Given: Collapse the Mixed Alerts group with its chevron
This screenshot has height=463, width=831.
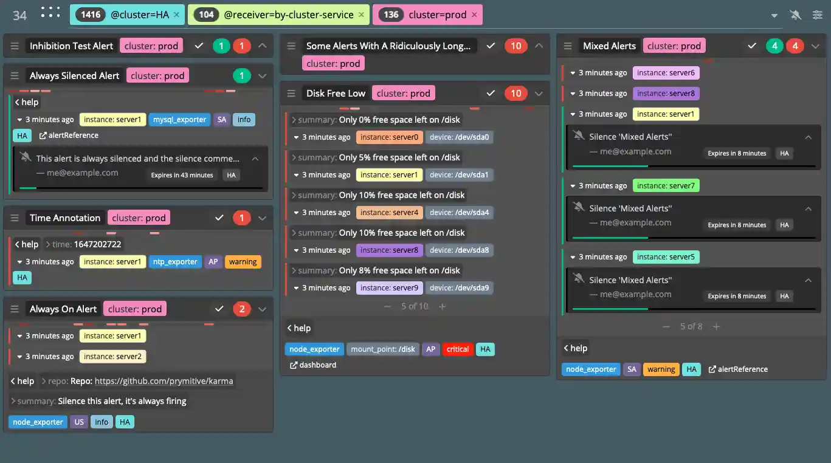Looking at the screenshot, I should [815, 46].
